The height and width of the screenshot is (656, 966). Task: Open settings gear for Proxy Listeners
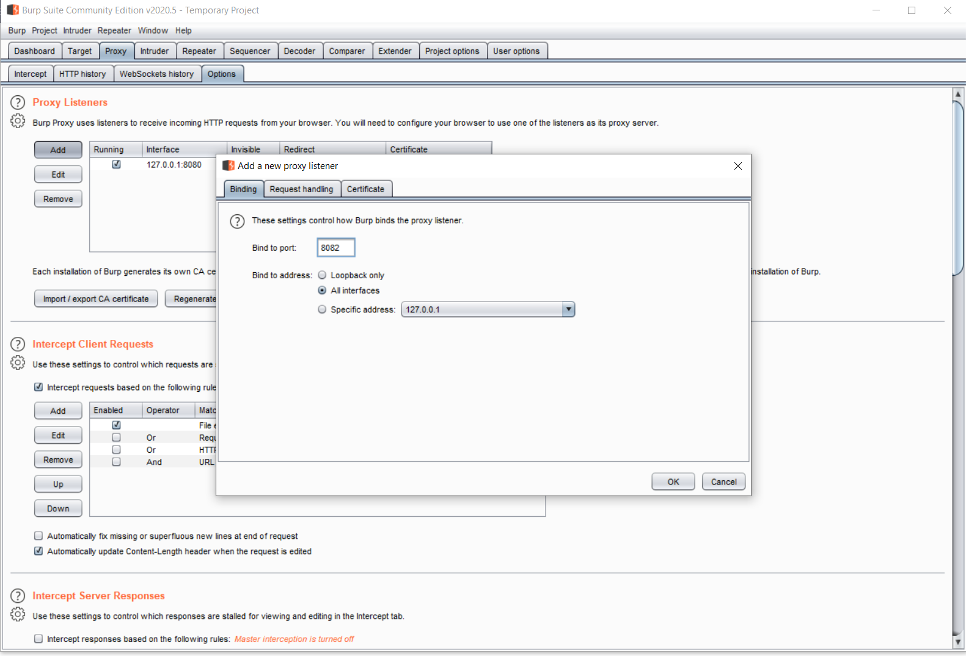[18, 121]
